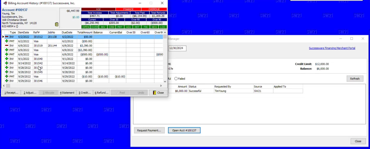Click the history grid's scroll-left arrow
Image resolution: width=370 pixels, height=149 pixels.
click(4, 86)
